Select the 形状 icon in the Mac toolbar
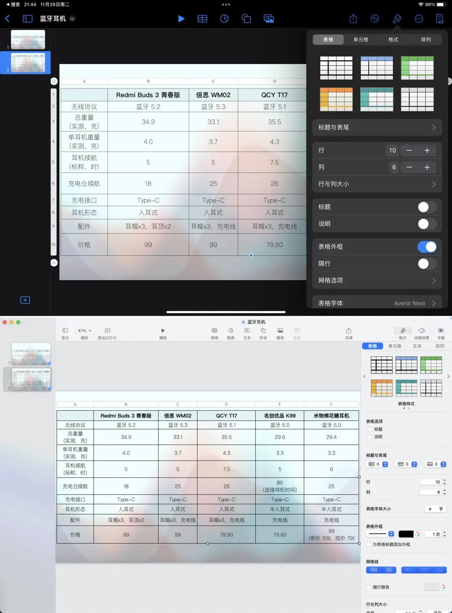Image resolution: width=452 pixels, height=613 pixels. click(263, 332)
